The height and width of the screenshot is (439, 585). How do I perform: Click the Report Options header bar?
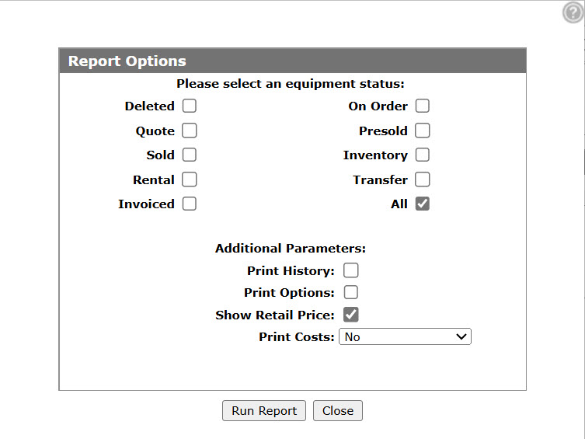pos(292,61)
